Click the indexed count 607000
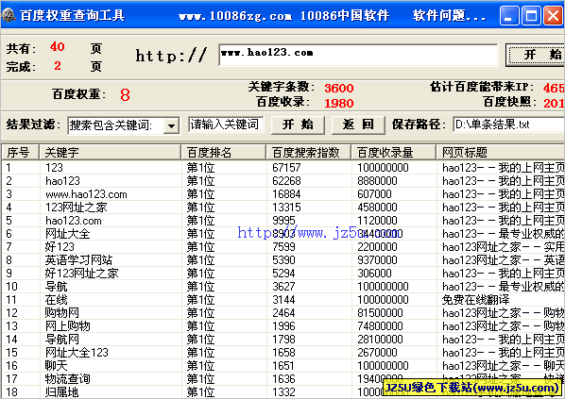This screenshot has height=399, width=565. point(374,194)
